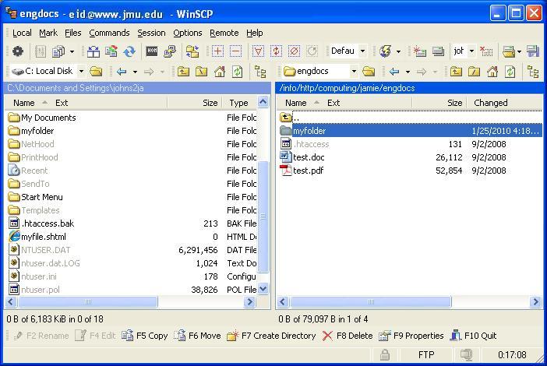Click the Synchronize Browsing folders icon

[x=192, y=51]
